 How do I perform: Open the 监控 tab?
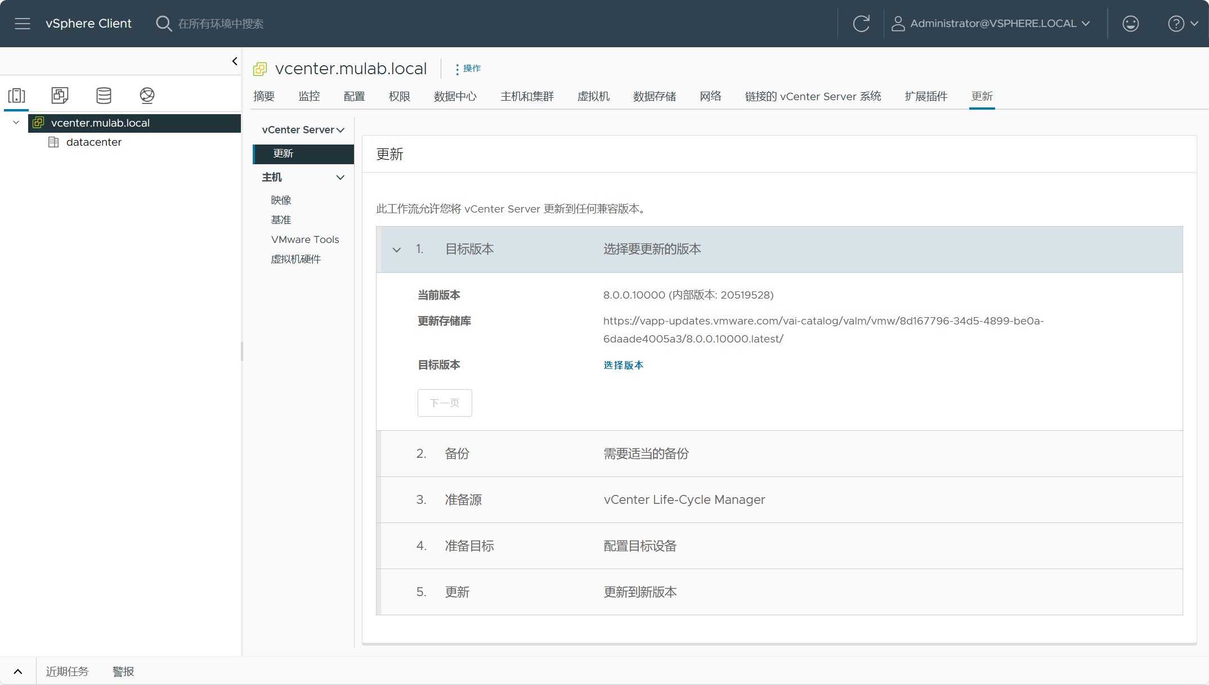coord(309,96)
